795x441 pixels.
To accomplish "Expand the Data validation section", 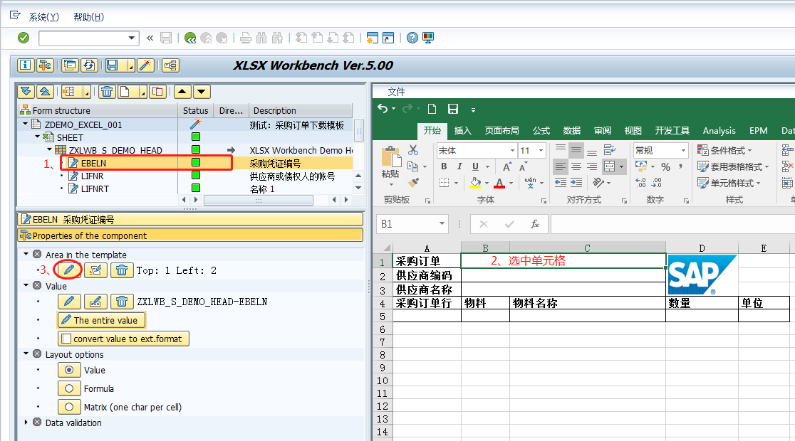I will (26, 422).
